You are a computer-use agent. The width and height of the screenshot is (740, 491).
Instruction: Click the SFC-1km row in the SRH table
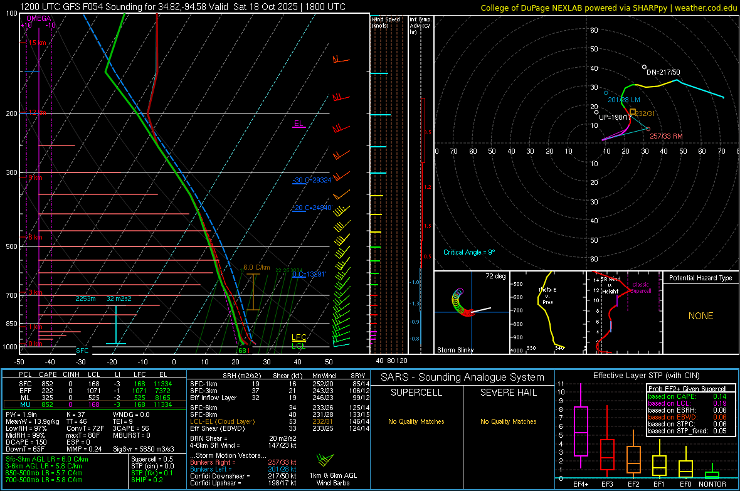280,384
